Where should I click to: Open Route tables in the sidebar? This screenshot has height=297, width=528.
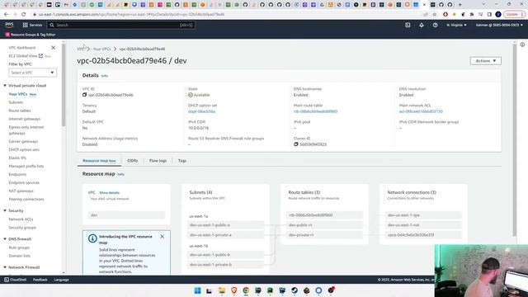[20, 111]
